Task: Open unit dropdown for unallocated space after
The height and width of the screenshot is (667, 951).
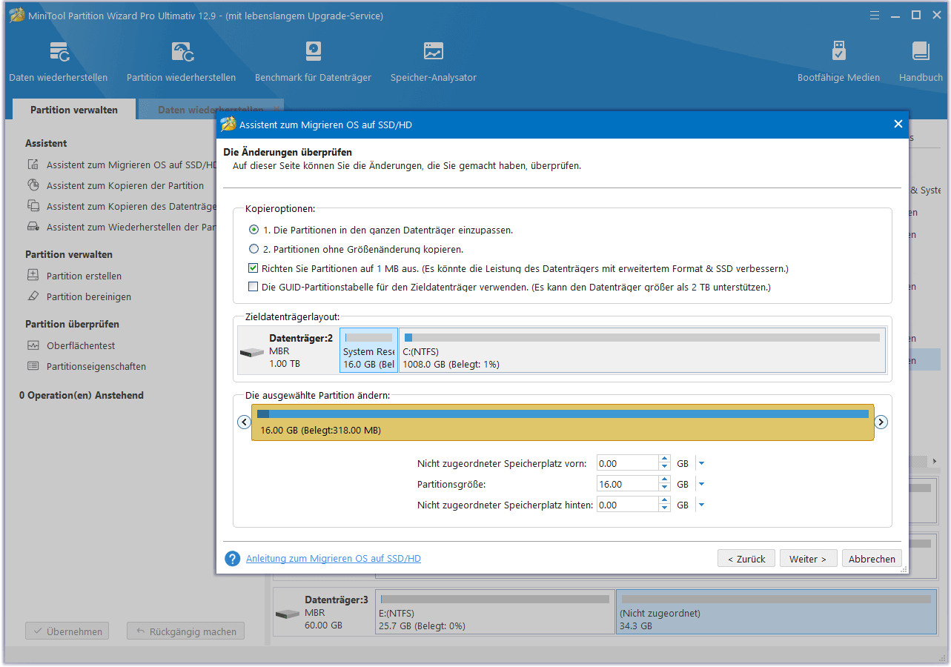Action: (x=702, y=505)
